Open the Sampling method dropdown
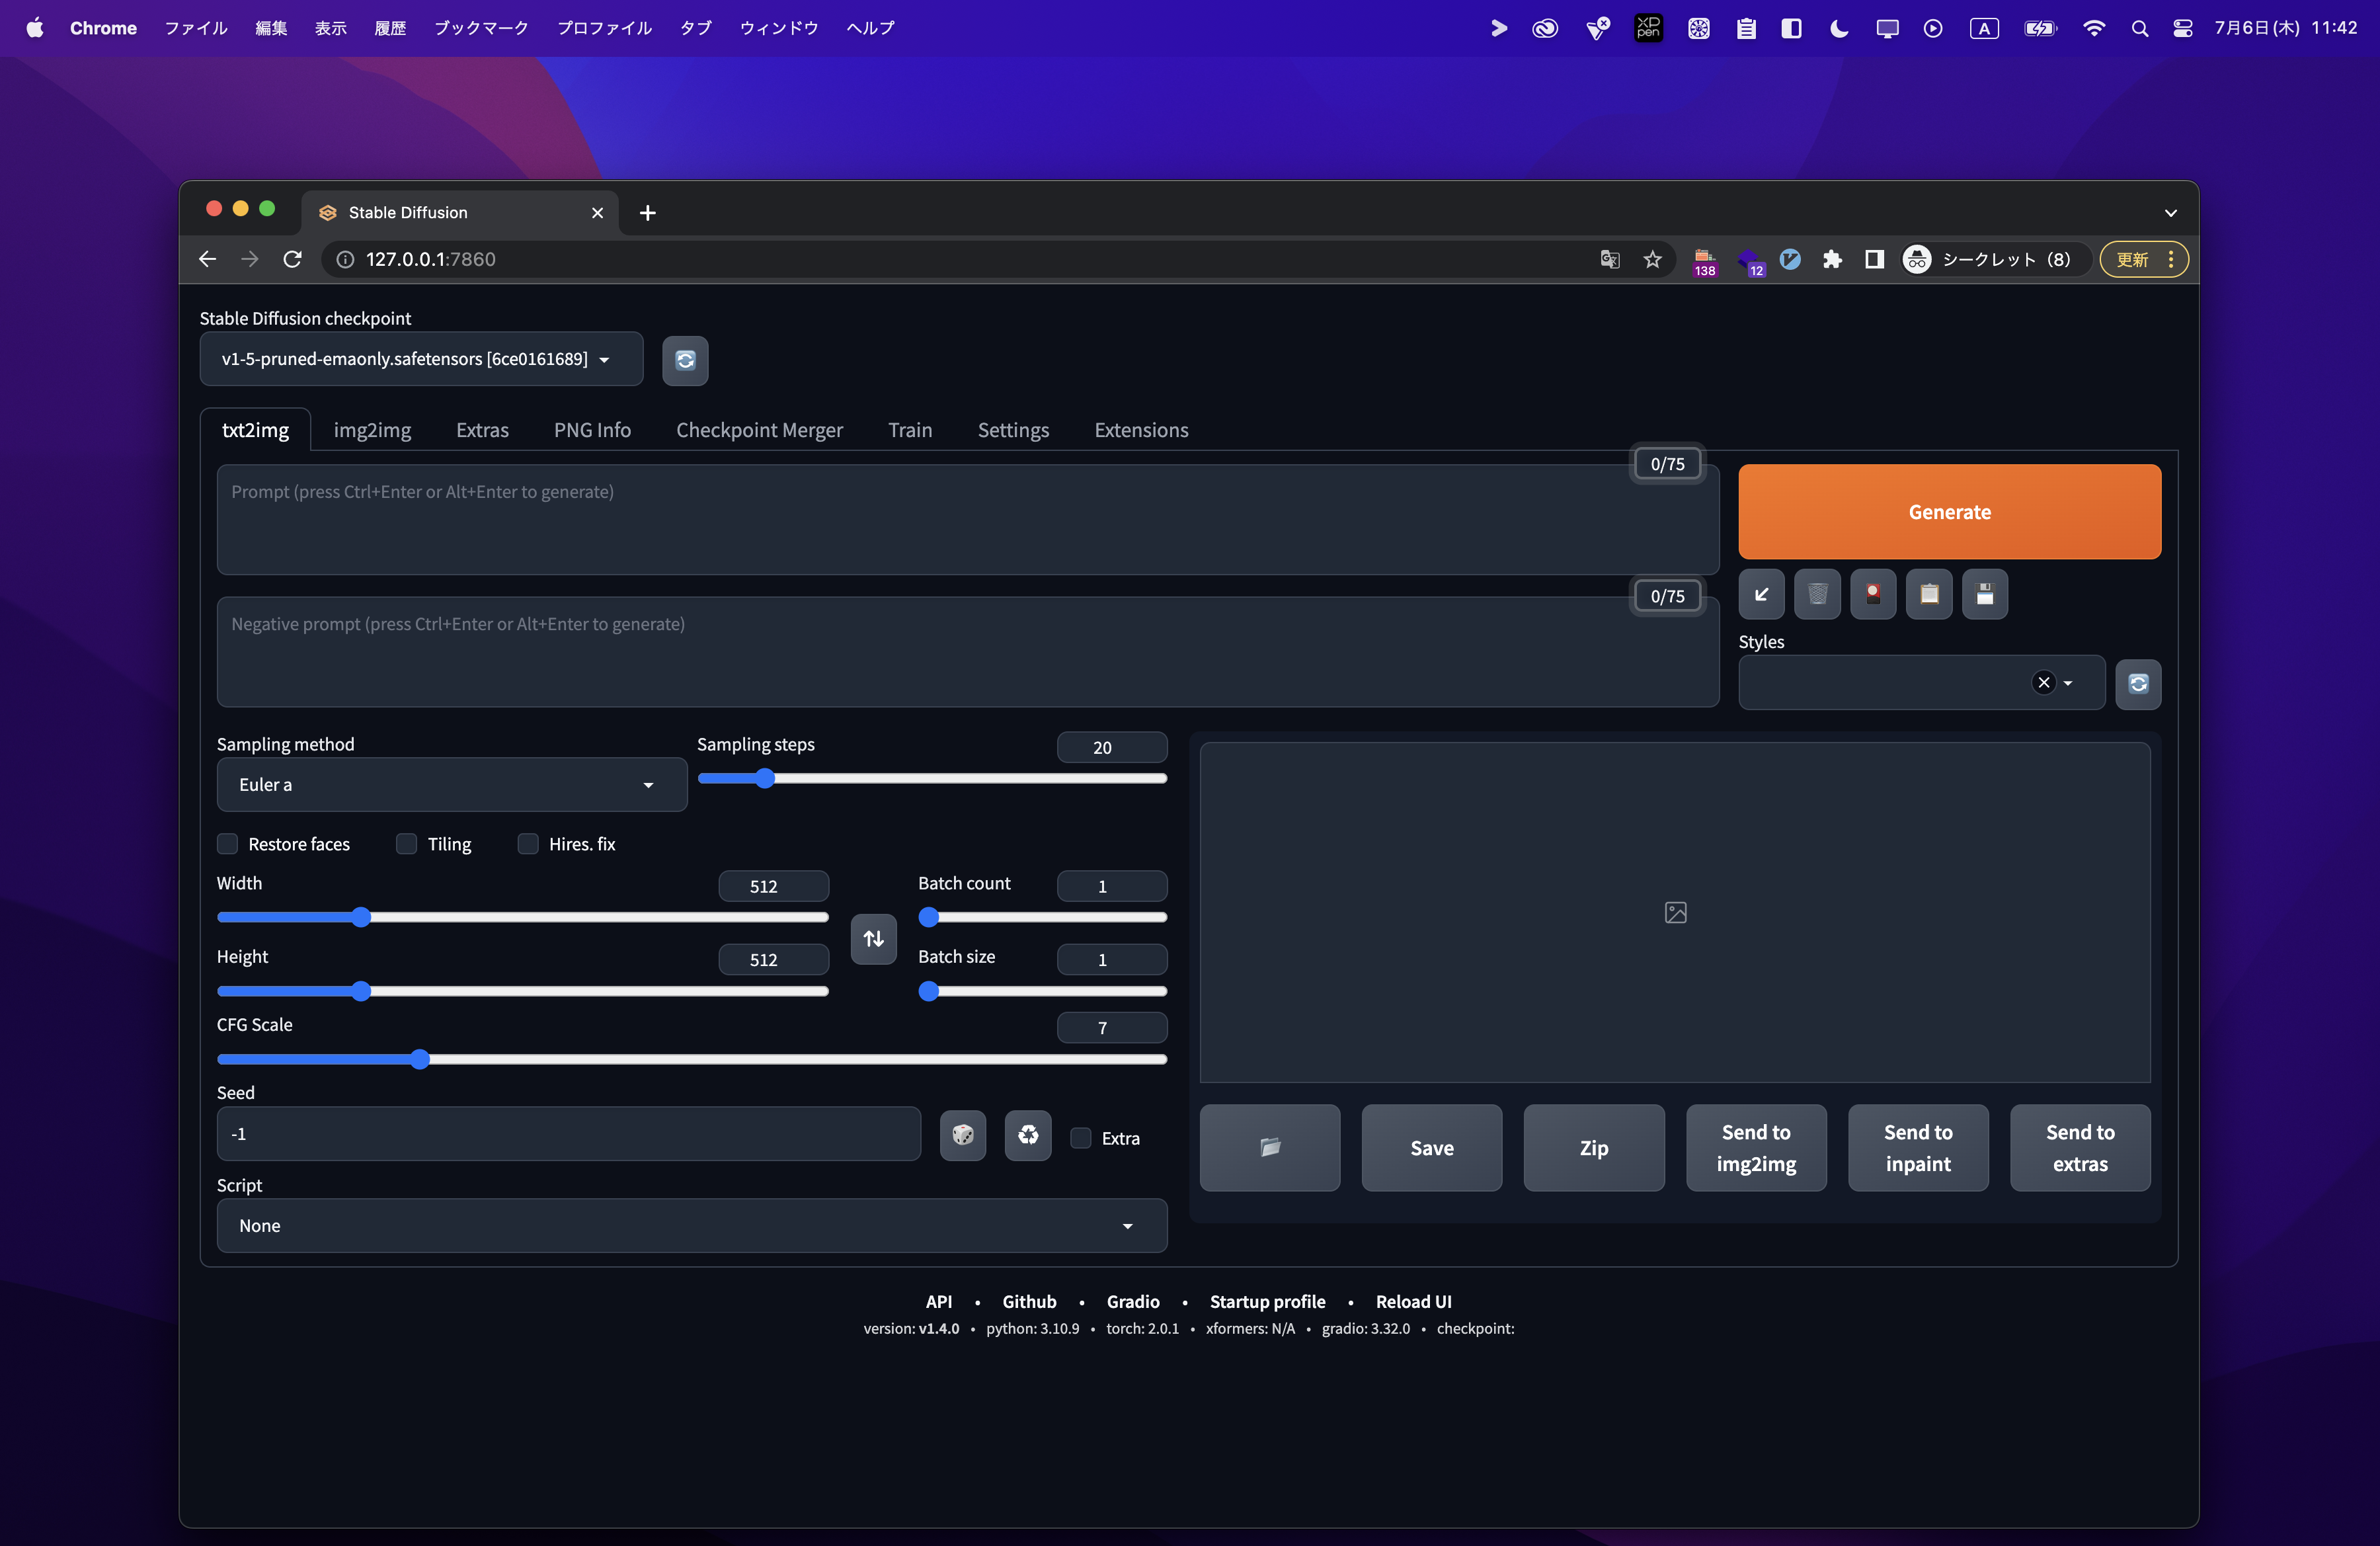The image size is (2380, 1546). point(451,785)
